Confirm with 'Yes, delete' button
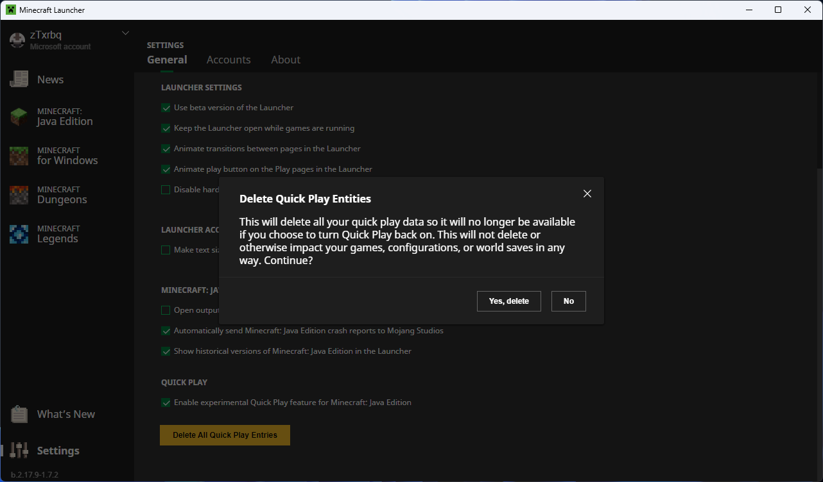This screenshot has width=823, height=482. [x=508, y=301]
